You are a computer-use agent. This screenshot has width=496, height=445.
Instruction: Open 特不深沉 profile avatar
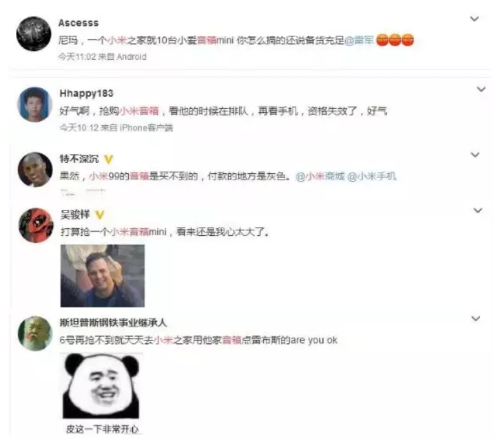point(35,170)
